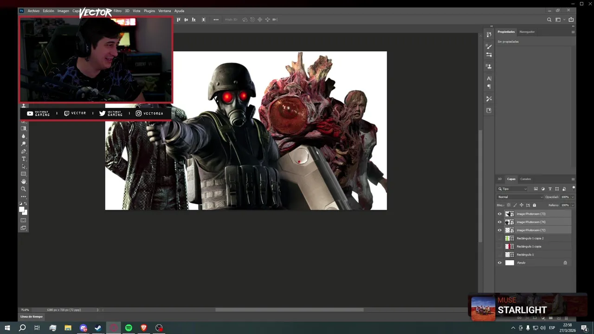The image size is (594, 334).
Task: Open the three-dots more align options
Action: click(x=216, y=19)
